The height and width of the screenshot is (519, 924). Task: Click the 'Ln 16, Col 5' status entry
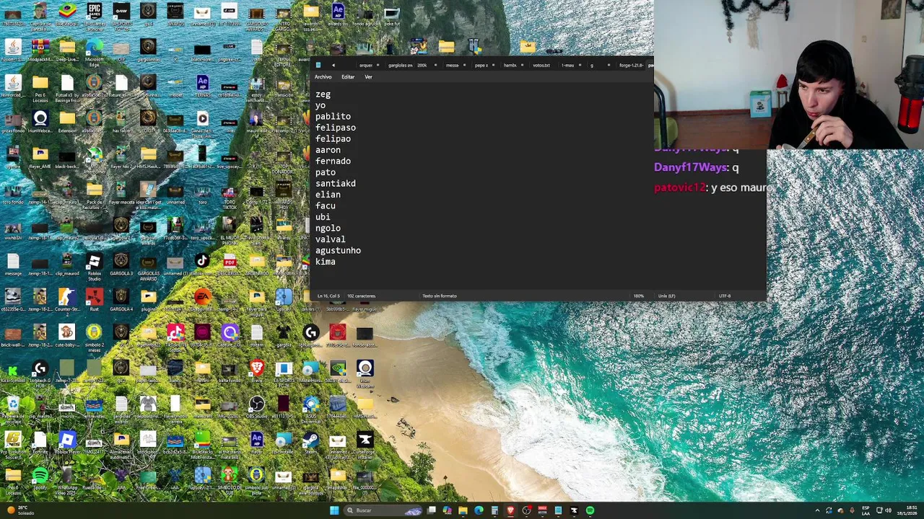[328, 296]
